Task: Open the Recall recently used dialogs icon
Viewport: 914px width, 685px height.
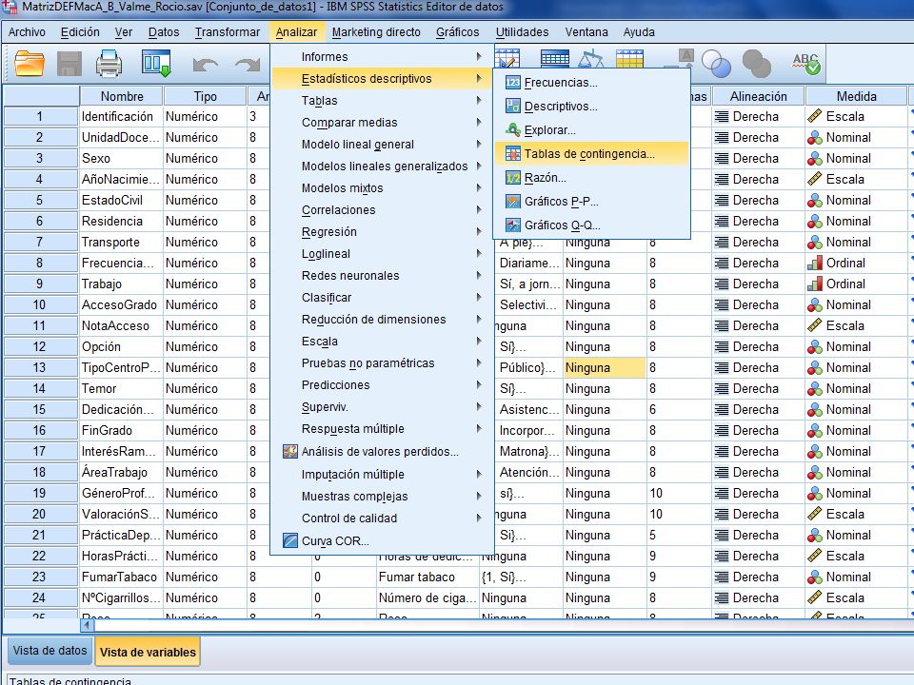Action: (156, 64)
